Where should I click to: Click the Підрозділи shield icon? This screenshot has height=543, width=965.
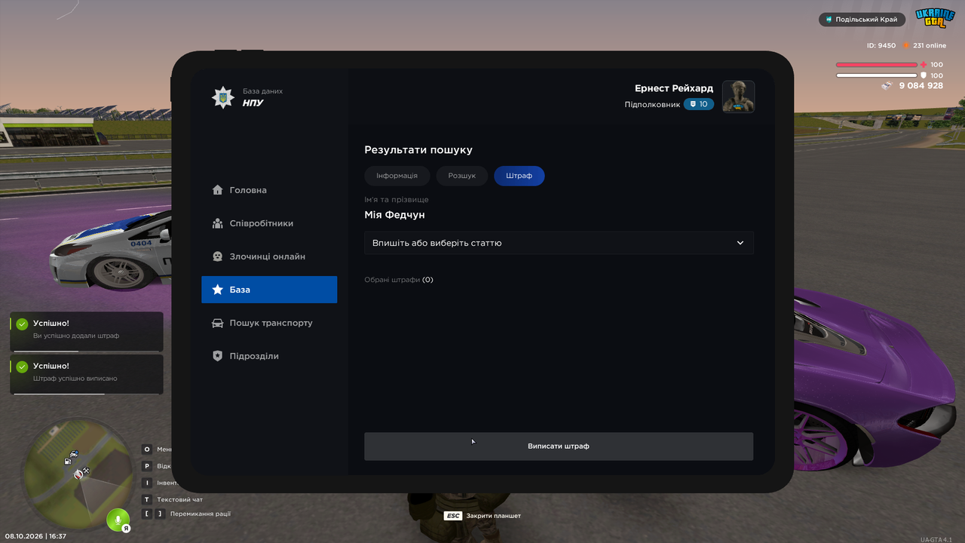coord(218,356)
